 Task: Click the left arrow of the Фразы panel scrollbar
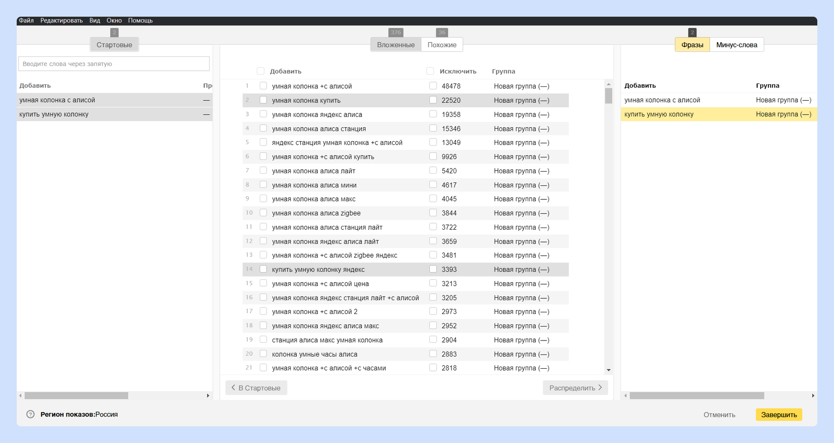click(x=625, y=396)
